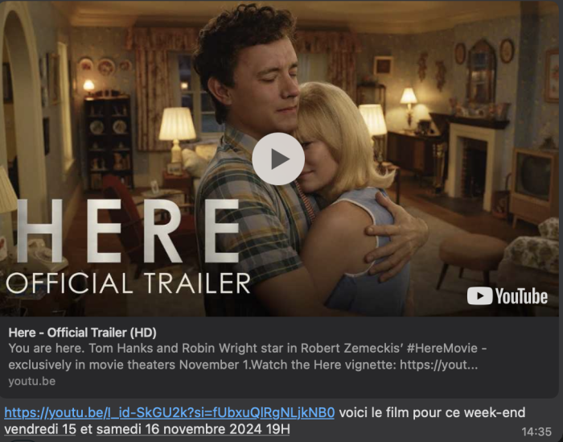Play the Here official trailer video

pos(278,159)
